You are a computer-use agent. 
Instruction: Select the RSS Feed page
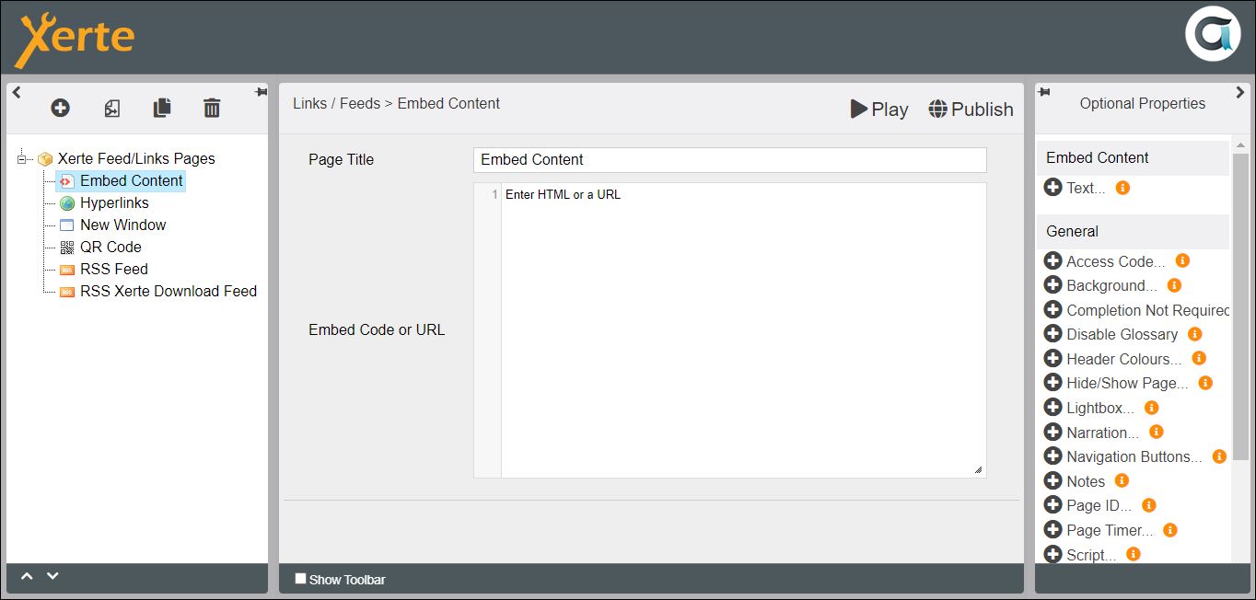pyautogui.click(x=113, y=269)
